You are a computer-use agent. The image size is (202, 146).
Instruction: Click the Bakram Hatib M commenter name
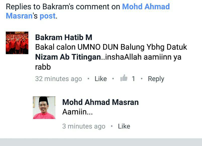click(64, 37)
